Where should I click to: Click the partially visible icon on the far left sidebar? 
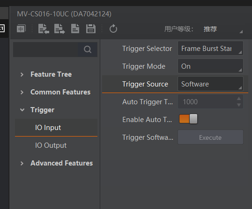click(x=2, y=29)
